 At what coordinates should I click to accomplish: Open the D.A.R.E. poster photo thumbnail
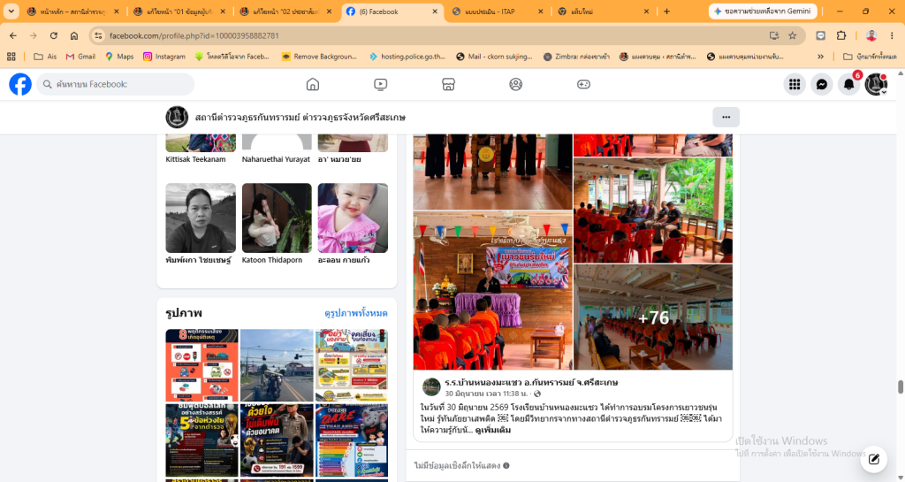pos(352,440)
